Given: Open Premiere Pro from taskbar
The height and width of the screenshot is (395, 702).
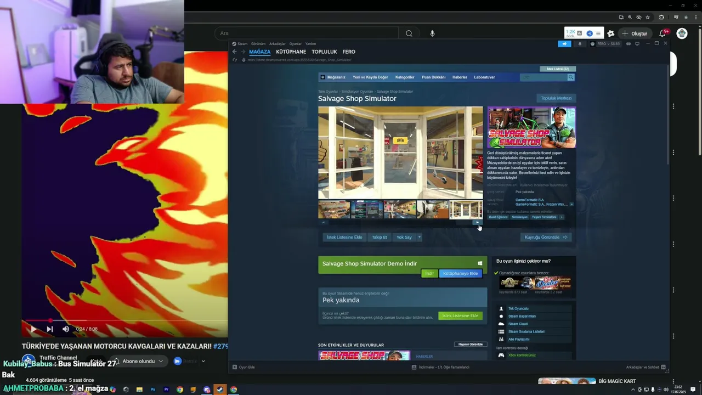Looking at the screenshot, I should (x=166, y=390).
